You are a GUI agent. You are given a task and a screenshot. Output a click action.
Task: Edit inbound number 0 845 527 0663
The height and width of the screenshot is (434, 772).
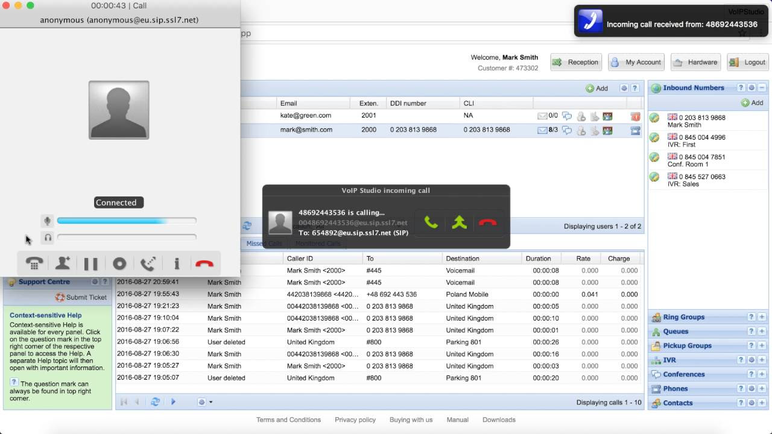coord(654,177)
